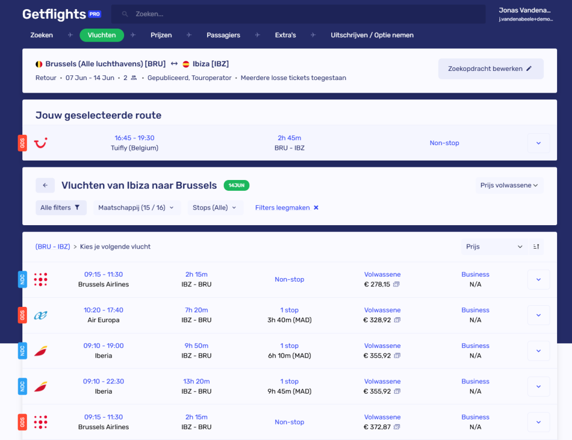Select the Brussels Airlines carrier logo

point(40,279)
